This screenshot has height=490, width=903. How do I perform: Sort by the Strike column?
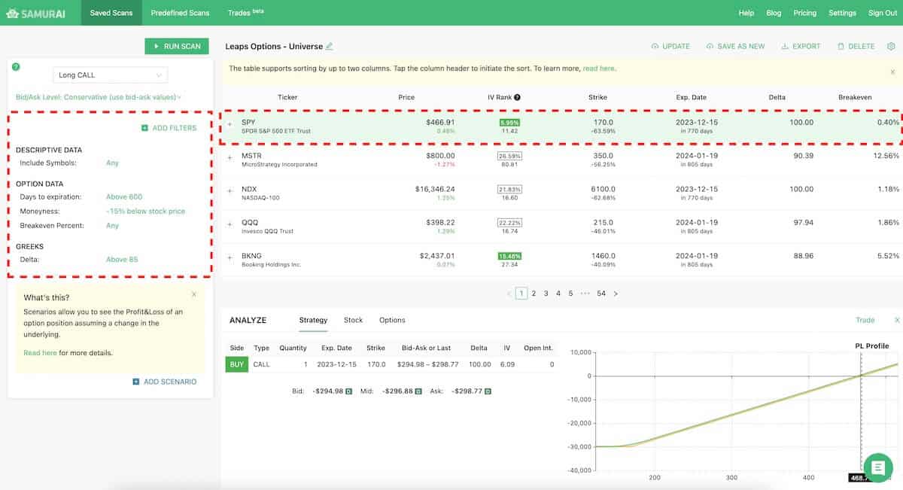[x=597, y=97]
